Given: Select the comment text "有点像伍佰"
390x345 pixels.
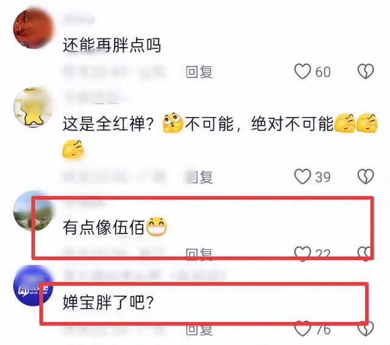Looking at the screenshot, I should [x=104, y=227].
